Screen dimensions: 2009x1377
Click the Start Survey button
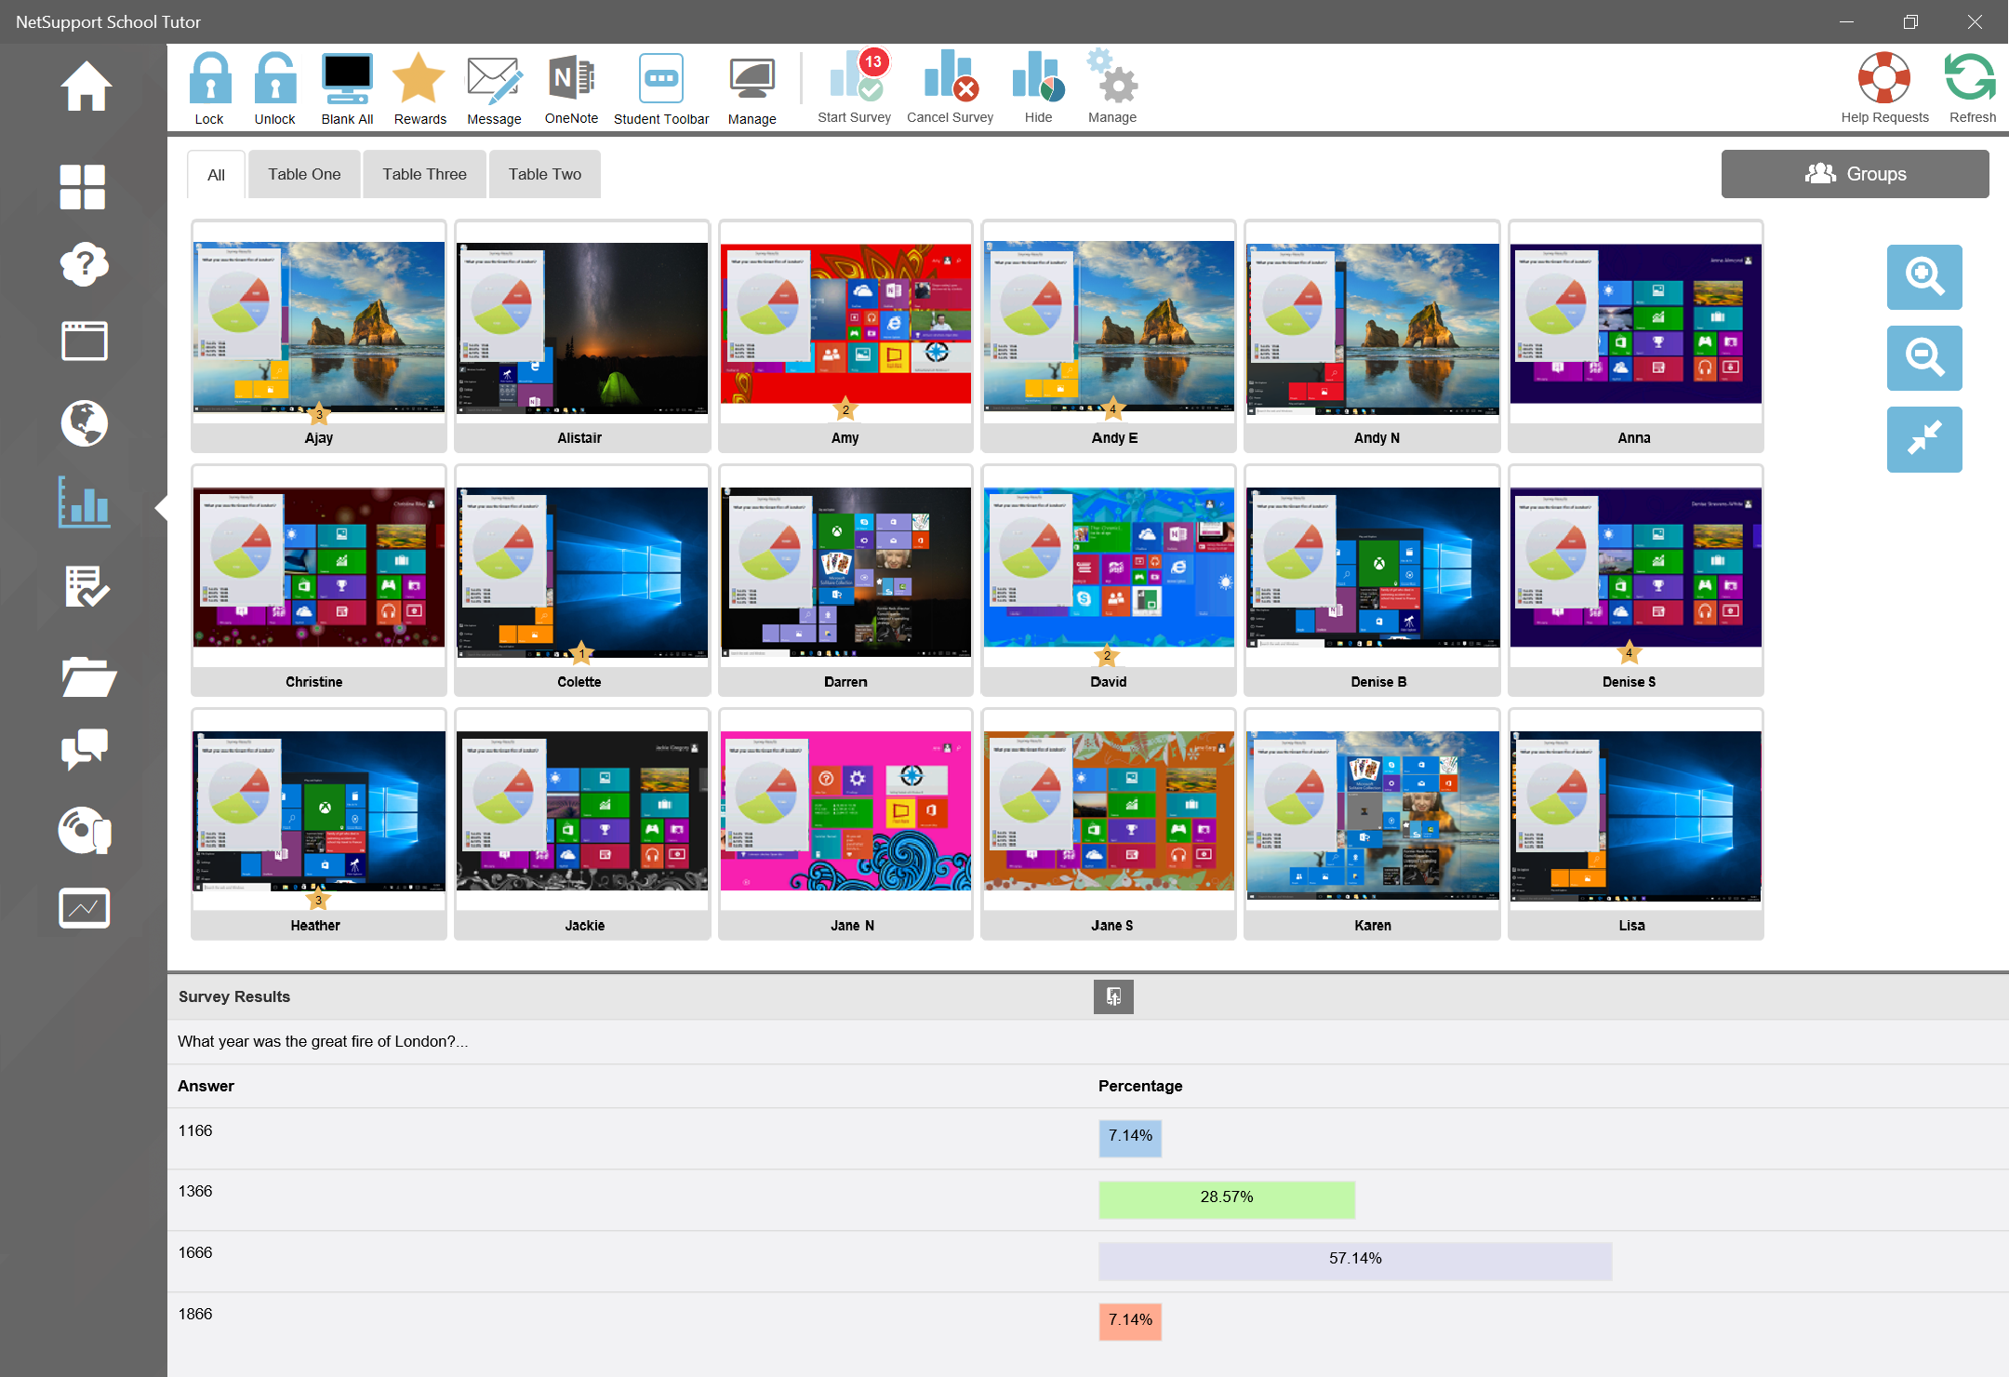click(x=854, y=80)
